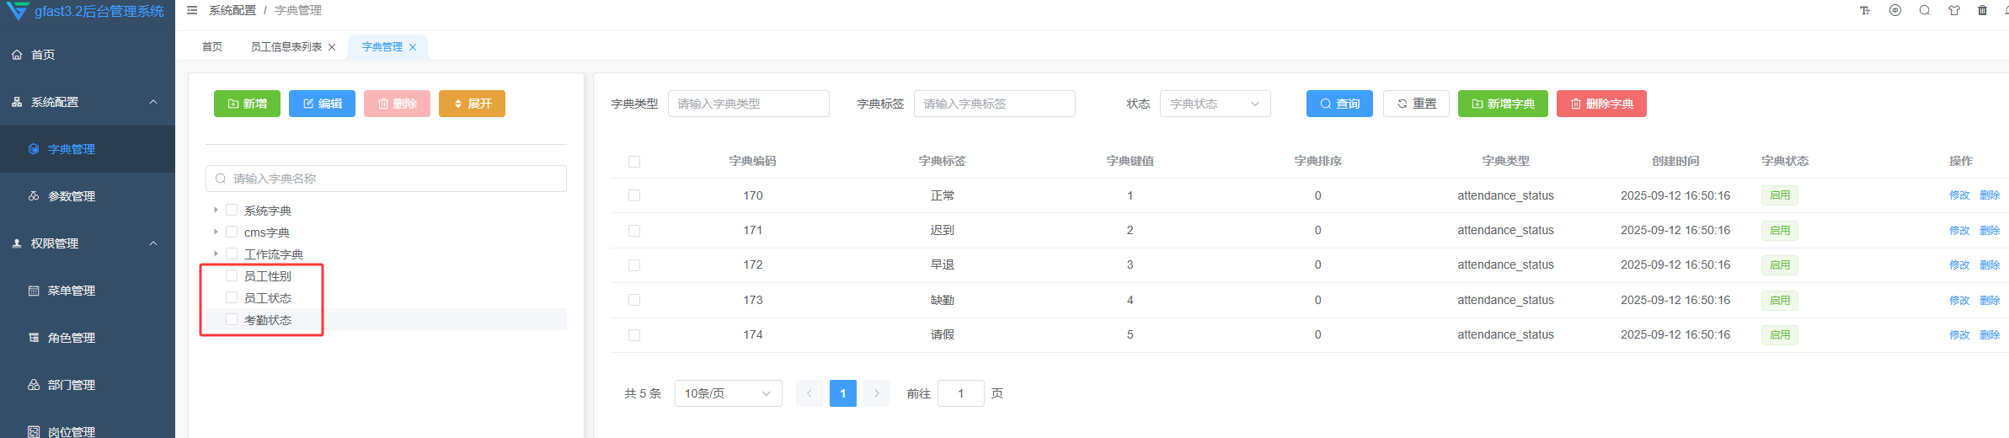Image resolution: width=2009 pixels, height=438 pixels.
Task: Click 删除 for the 缺勤 row
Action: click(x=1990, y=301)
